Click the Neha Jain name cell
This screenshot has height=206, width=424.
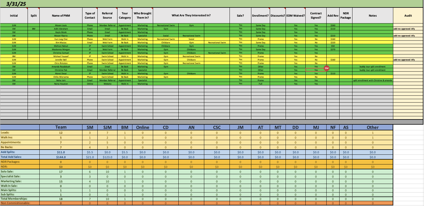(x=61, y=80)
